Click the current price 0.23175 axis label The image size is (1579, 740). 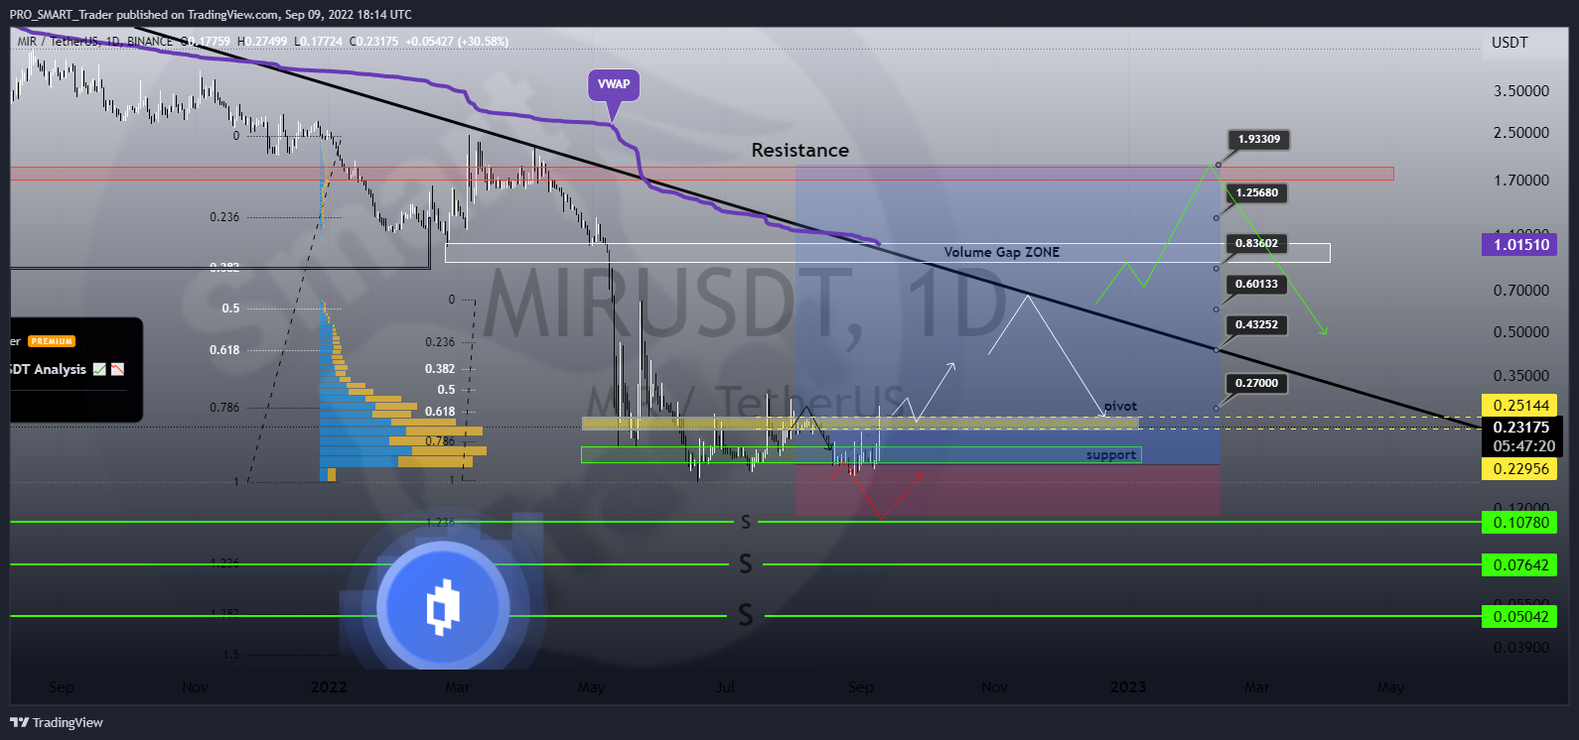click(1519, 428)
